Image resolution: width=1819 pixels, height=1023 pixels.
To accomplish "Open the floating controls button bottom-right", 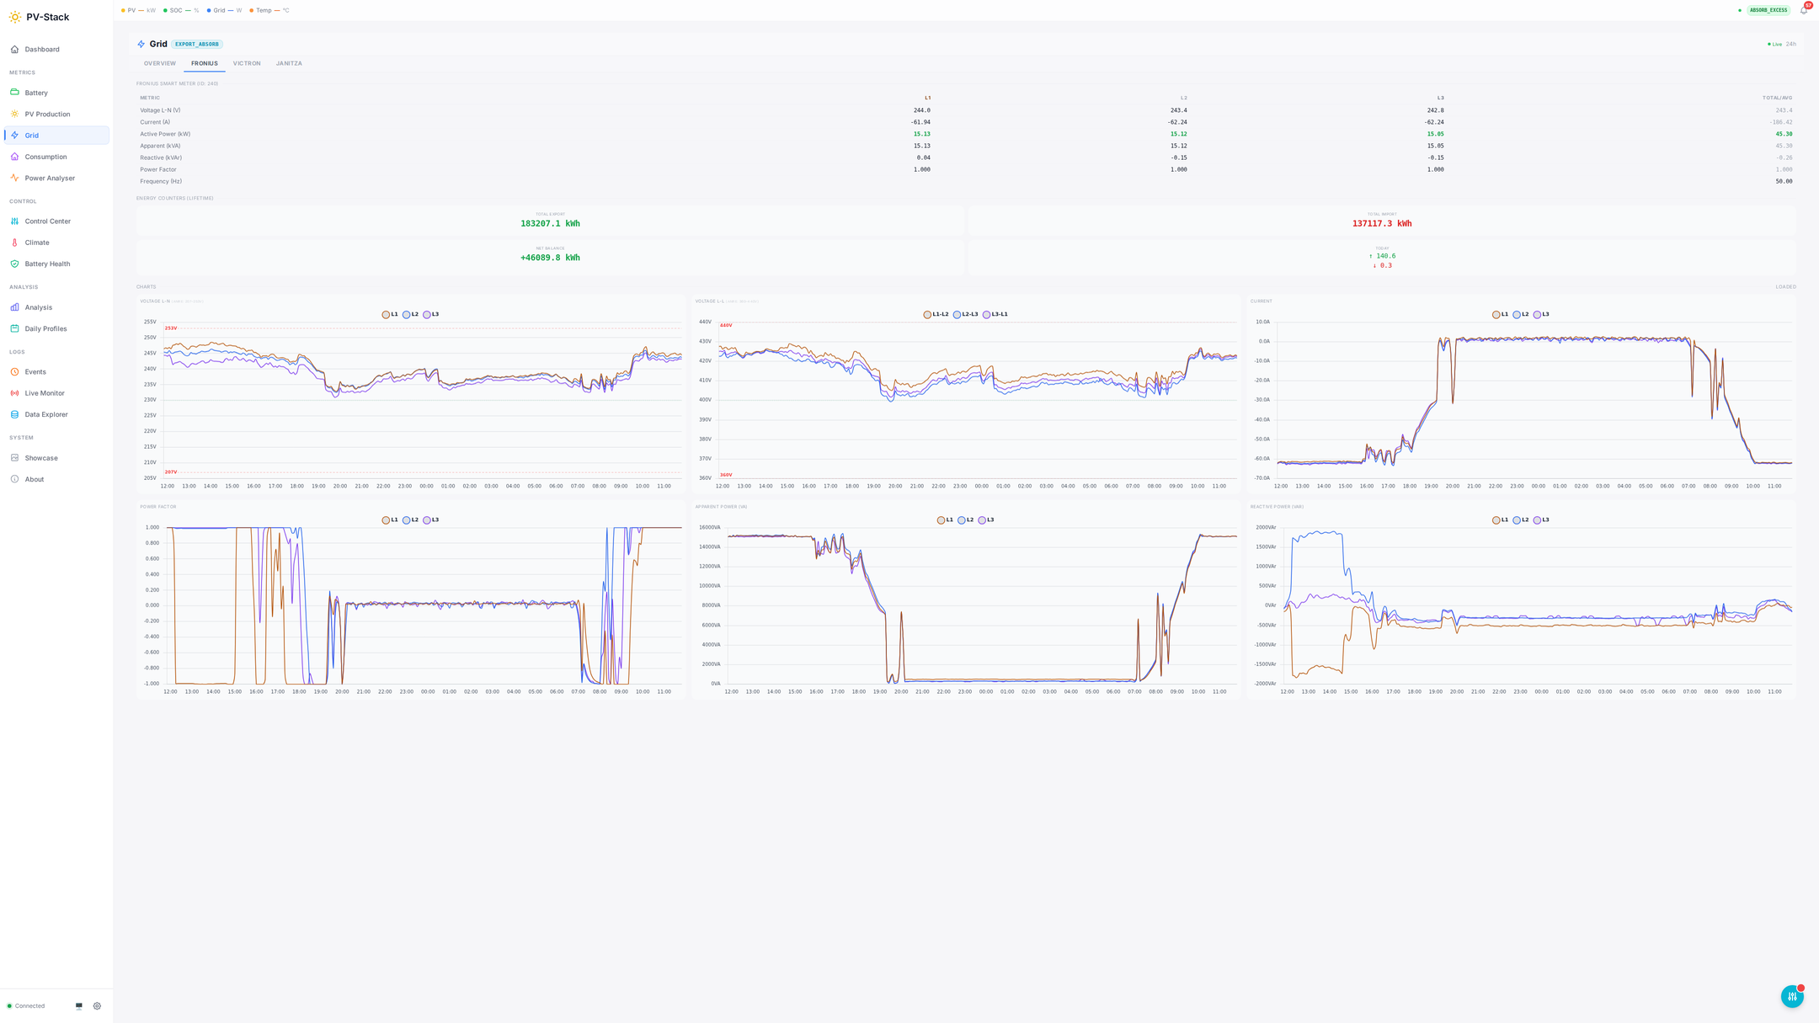I will click(x=1791, y=996).
